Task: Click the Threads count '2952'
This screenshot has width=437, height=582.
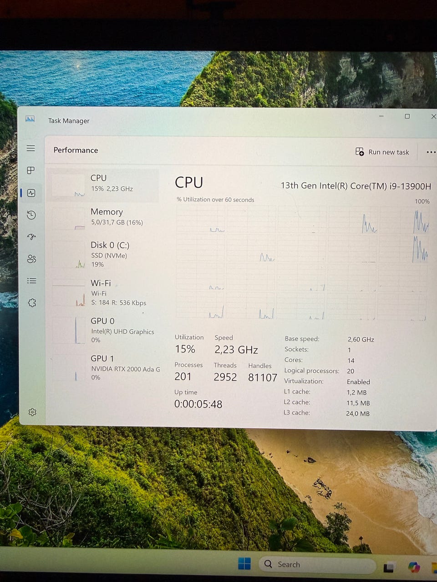Action: (225, 377)
